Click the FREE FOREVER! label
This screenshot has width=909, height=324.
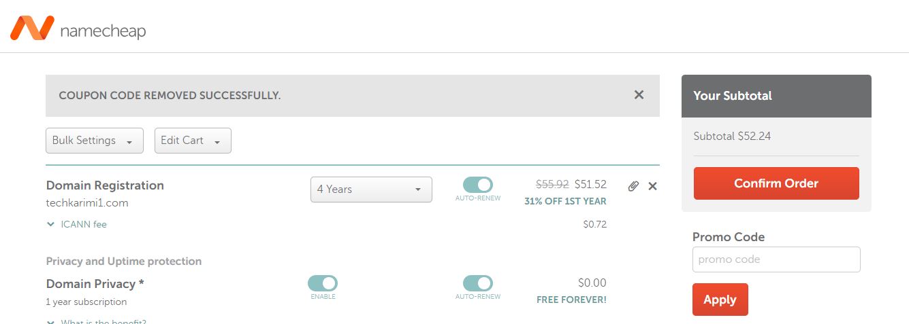point(571,300)
